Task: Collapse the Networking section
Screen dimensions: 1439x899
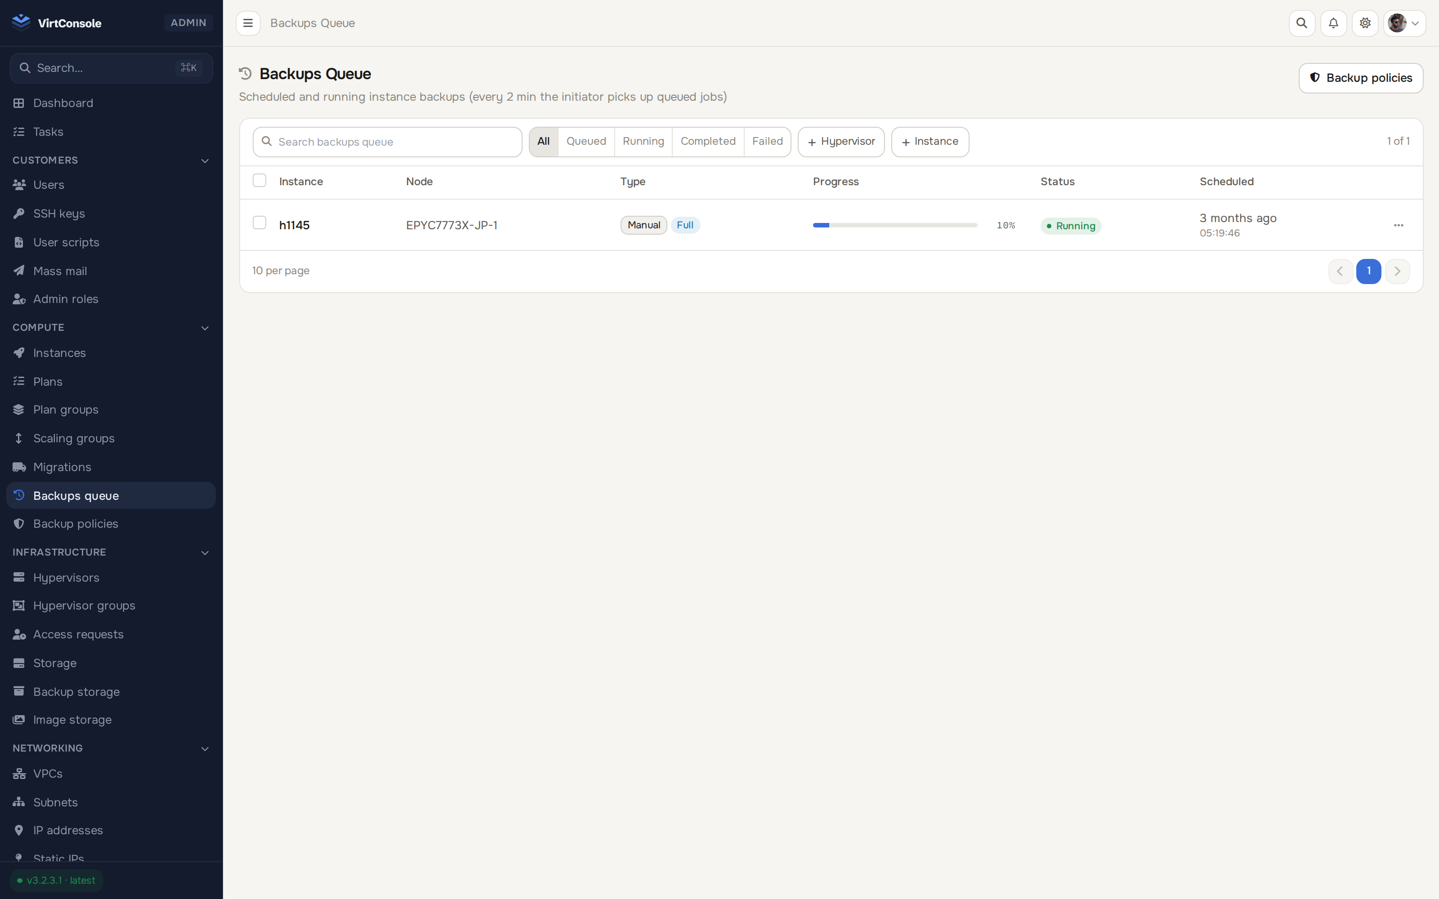Action: [x=111, y=748]
